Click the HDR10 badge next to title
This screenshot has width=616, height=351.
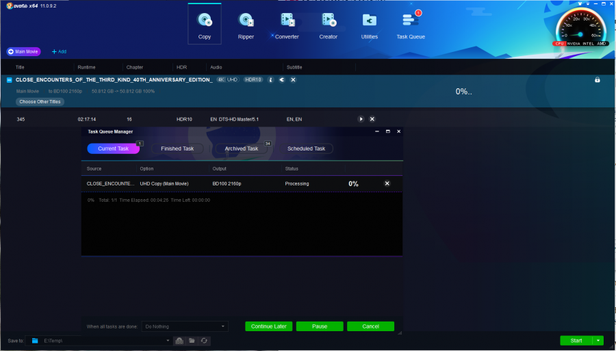tap(253, 79)
